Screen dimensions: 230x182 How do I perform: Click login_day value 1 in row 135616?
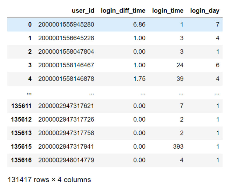[218, 160]
